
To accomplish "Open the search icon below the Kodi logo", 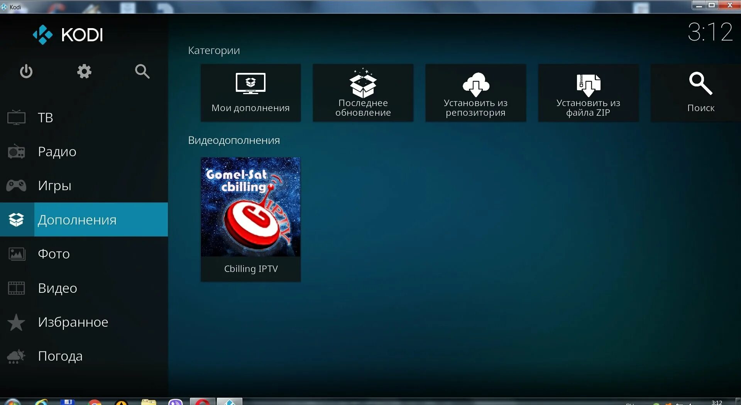I will point(142,71).
